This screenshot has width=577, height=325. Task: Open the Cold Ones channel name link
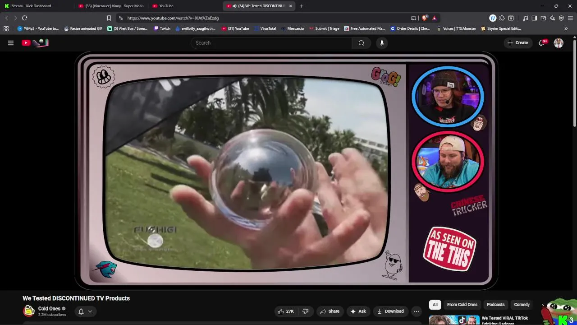49,309
